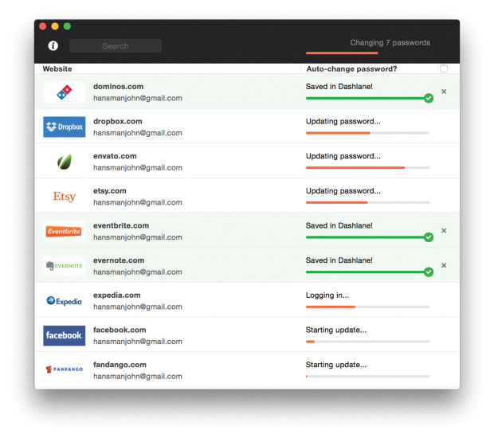Click the info icon in toolbar
494x438 pixels.
tap(53, 45)
